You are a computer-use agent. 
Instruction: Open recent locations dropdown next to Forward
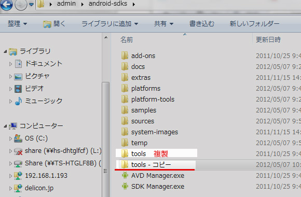pos(32,4)
